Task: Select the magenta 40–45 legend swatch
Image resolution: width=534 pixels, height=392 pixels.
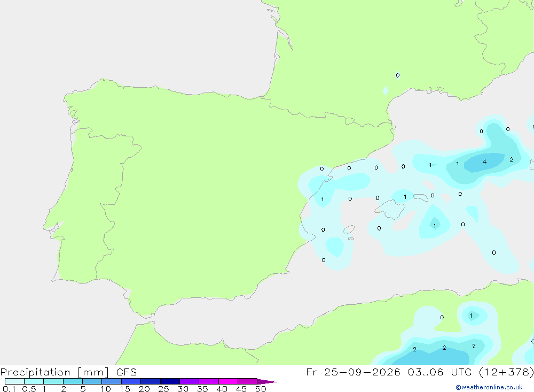Action: tap(228, 381)
